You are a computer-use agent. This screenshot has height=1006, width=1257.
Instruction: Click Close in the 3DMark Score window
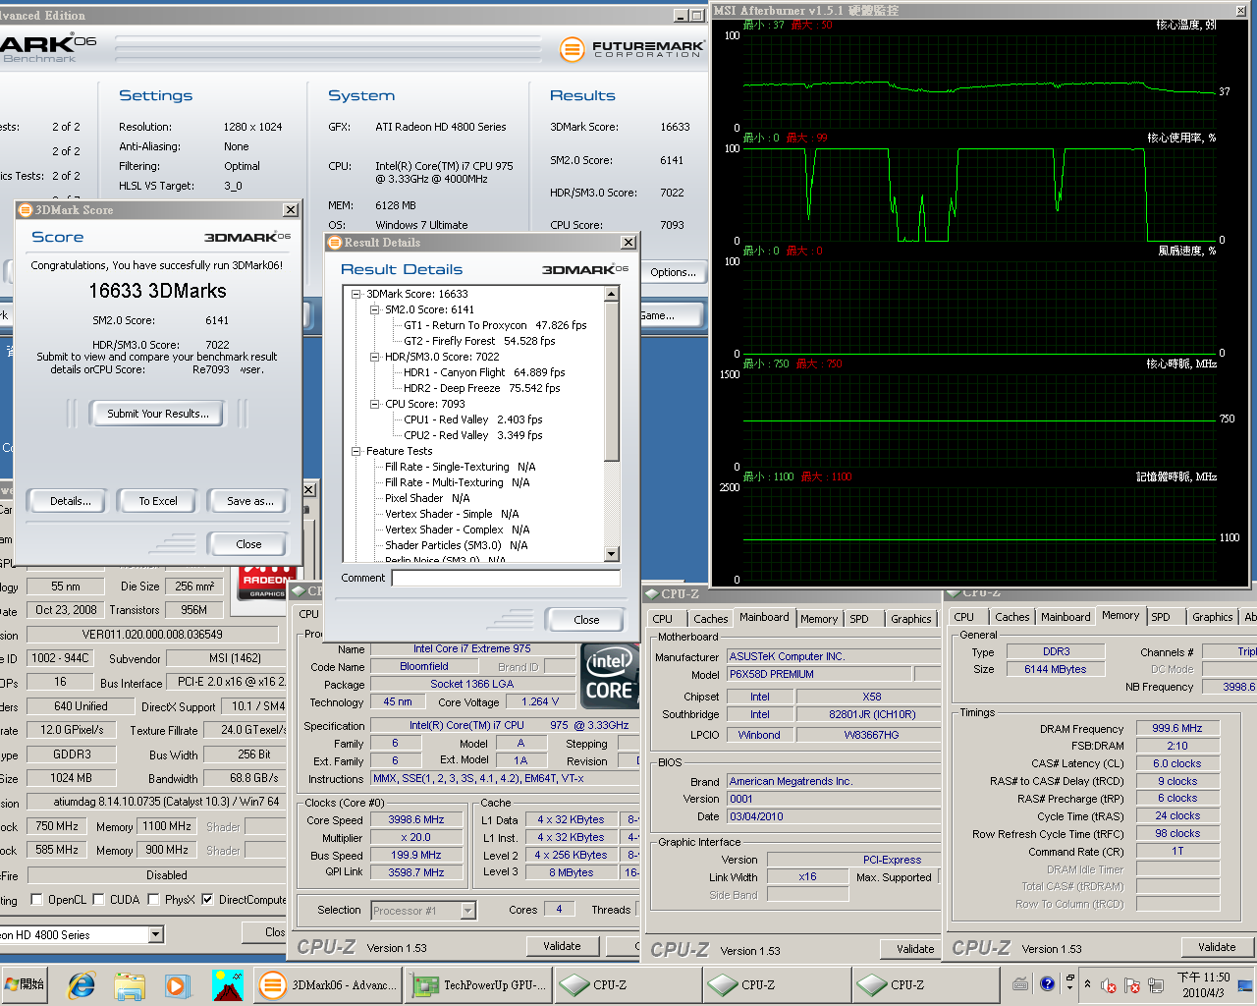click(x=248, y=544)
